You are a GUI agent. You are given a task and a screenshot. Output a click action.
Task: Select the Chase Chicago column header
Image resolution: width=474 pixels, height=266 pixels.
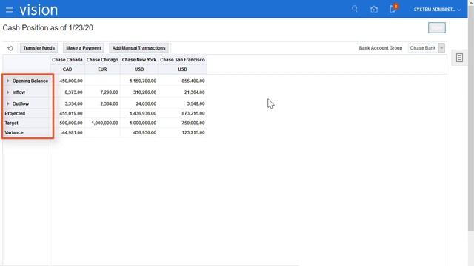(102, 60)
